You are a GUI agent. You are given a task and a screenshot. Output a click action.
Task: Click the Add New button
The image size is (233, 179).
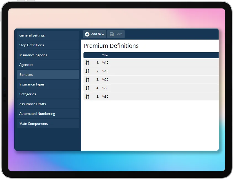pos(95,34)
